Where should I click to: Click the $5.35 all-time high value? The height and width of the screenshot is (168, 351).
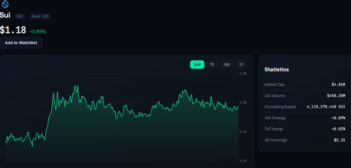coord(340,140)
